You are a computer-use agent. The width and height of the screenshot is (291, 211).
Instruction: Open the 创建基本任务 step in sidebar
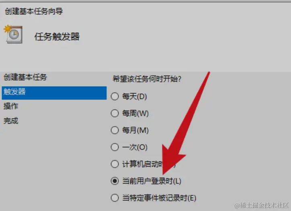tap(25, 77)
